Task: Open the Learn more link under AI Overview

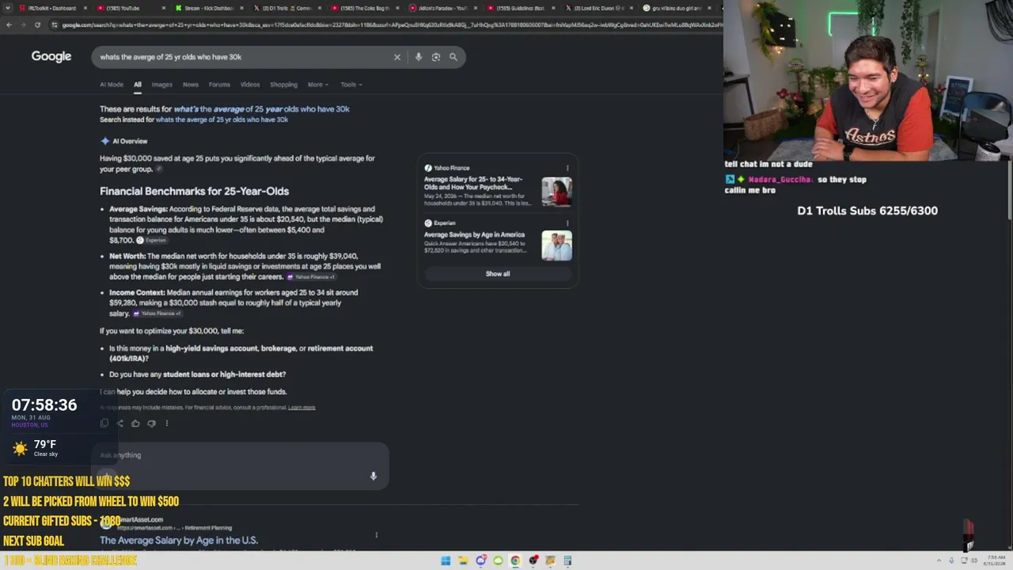Action: click(302, 408)
